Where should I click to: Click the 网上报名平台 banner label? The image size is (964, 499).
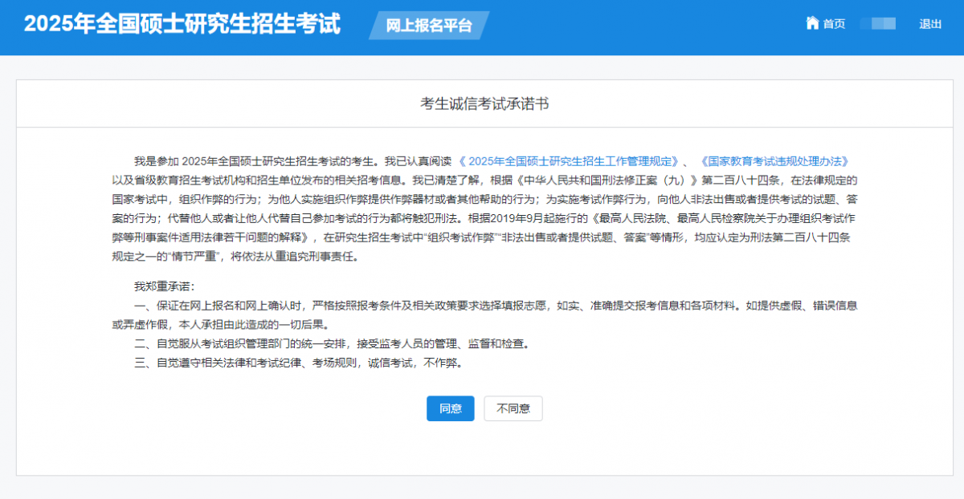[428, 26]
